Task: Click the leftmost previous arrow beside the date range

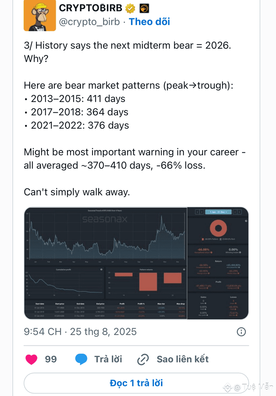Action: point(197,212)
